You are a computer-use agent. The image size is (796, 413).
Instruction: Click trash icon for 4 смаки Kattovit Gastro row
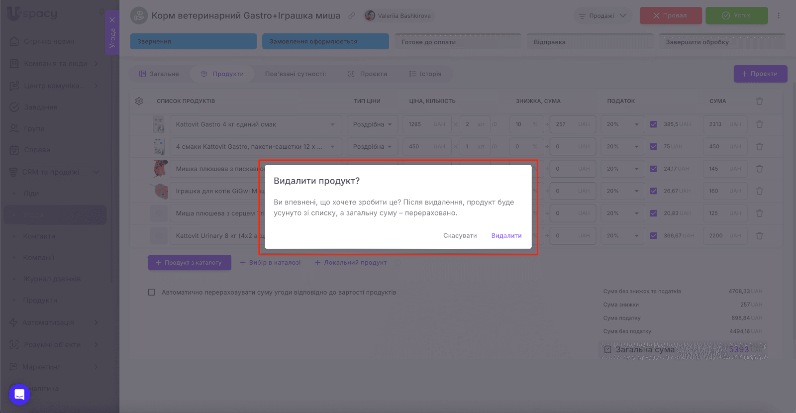tap(760, 147)
